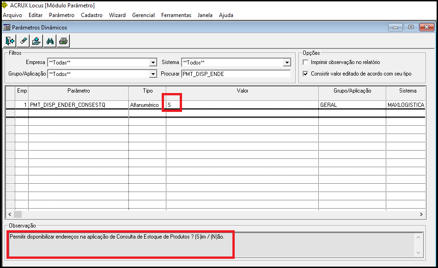
Task: Click the Observação text about Consulta de Estoque
Action: coord(117,237)
